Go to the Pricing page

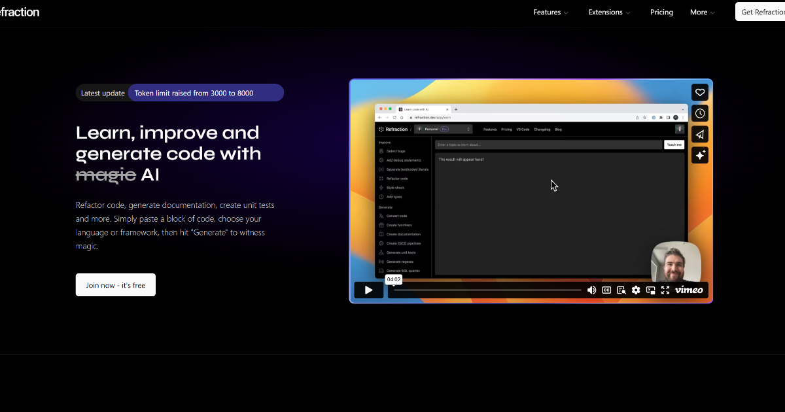661,12
